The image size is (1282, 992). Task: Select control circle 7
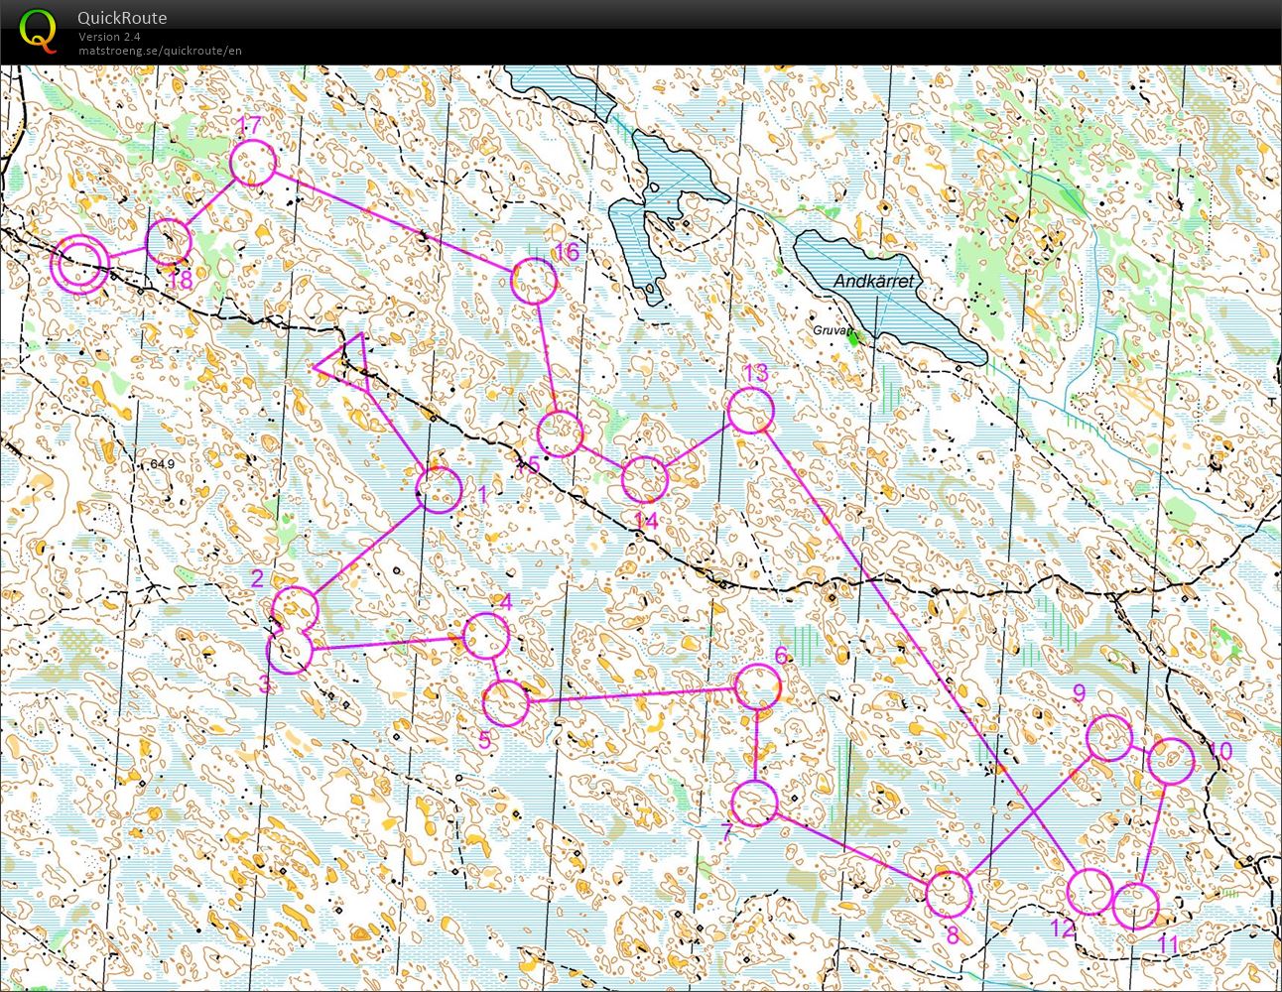(755, 804)
